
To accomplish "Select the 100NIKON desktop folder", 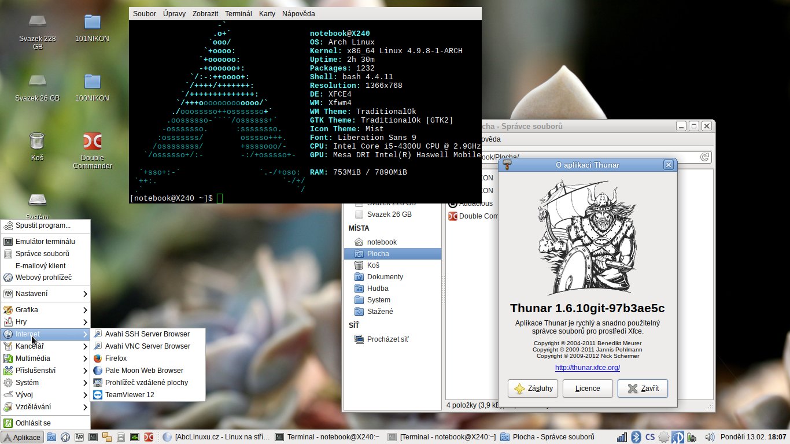I will 92,87.
